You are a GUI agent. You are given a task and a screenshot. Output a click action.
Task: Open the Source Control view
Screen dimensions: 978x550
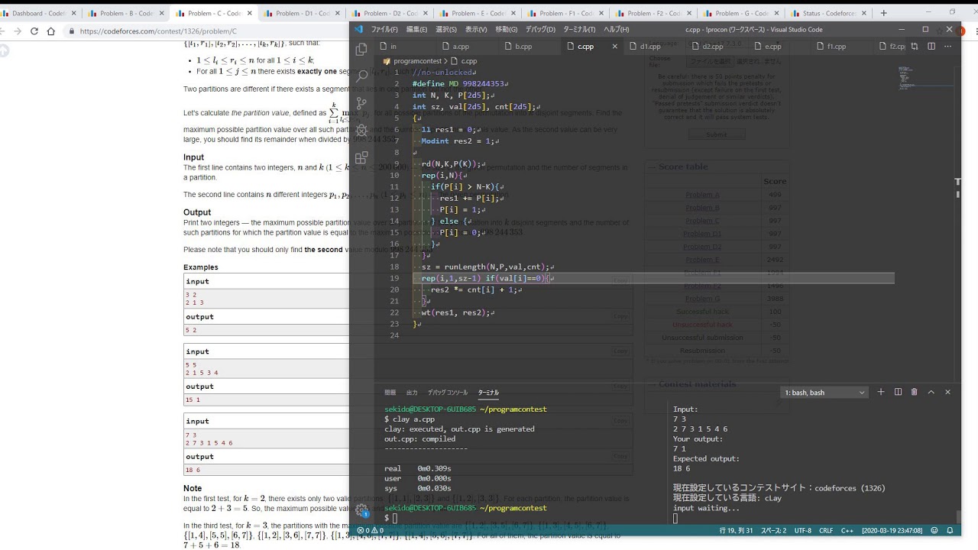(x=361, y=103)
